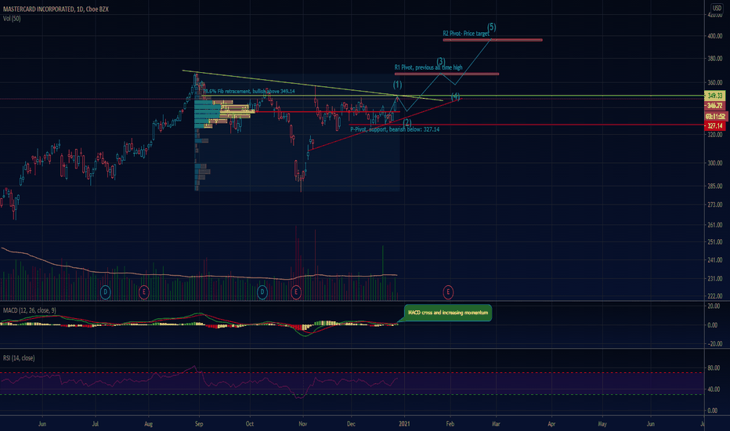730x431 pixels.
Task: Open the USD currency selector
Action: pyautogui.click(x=717, y=8)
